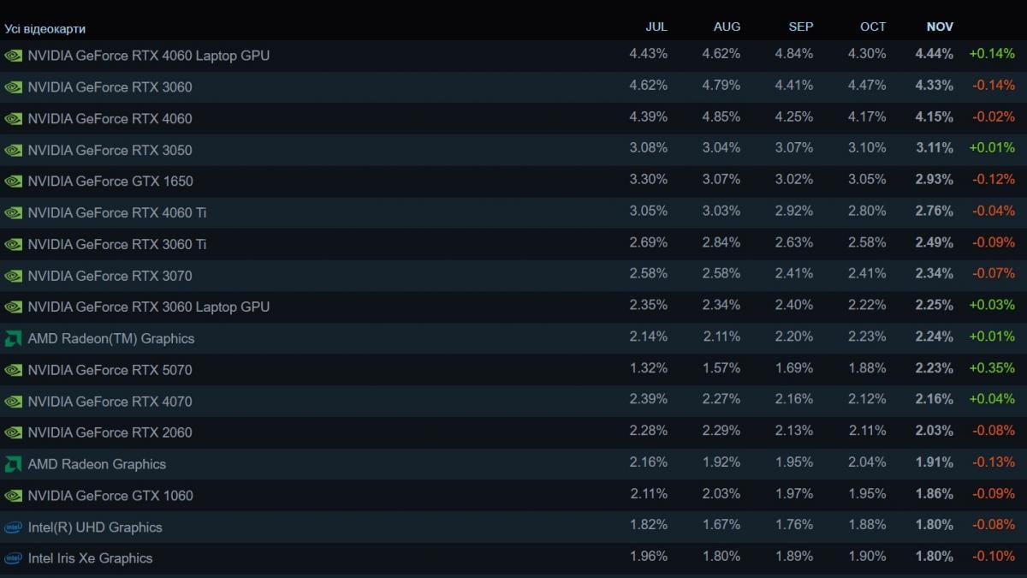Click the JUL column header
This screenshot has height=578, width=1027.
coord(656,27)
